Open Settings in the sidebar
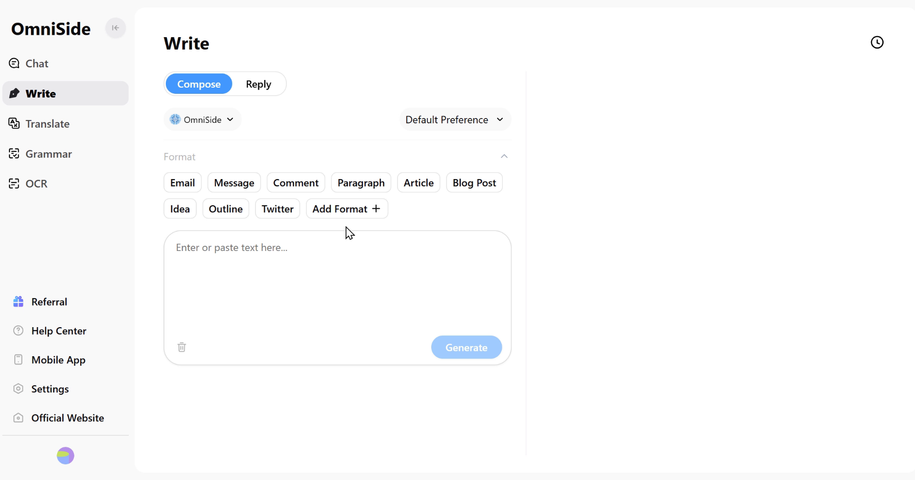Screen dimensions: 915x480 [x=50, y=389]
